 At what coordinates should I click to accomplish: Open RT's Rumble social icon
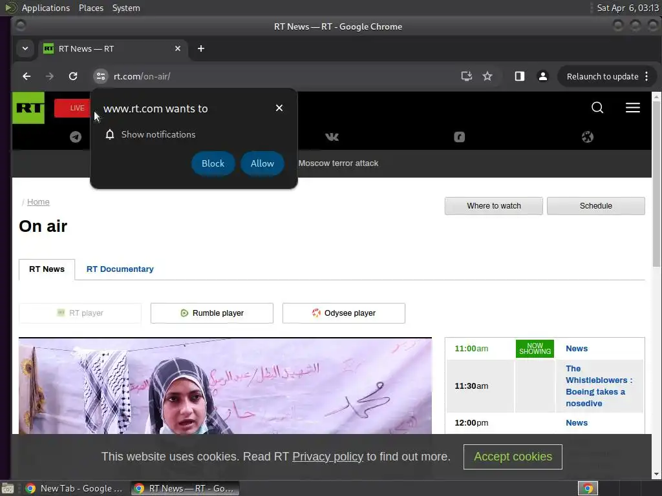pos(460,137)
